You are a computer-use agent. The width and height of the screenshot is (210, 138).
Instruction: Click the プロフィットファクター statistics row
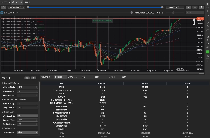(x=125, y=90)
